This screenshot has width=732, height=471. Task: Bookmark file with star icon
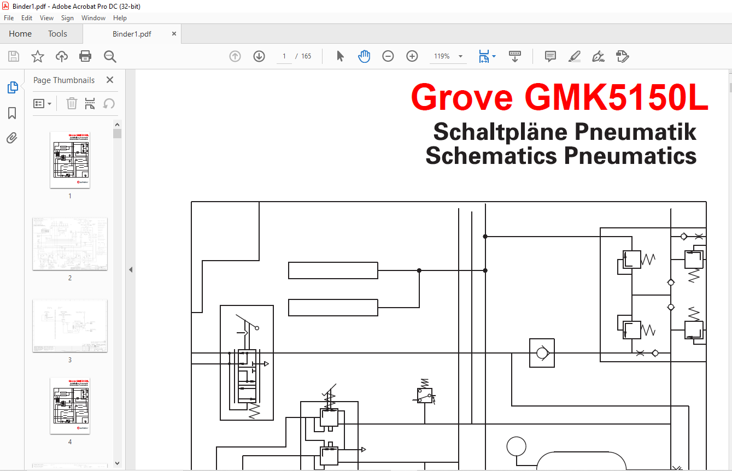38,56
